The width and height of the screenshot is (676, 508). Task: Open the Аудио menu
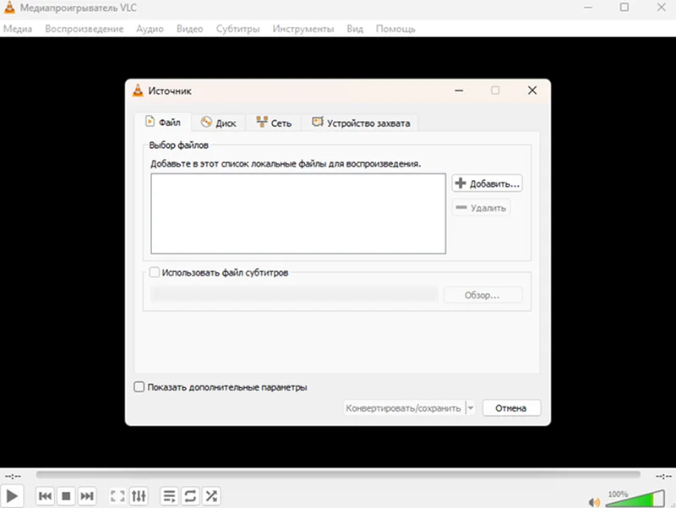coord(150,29)
